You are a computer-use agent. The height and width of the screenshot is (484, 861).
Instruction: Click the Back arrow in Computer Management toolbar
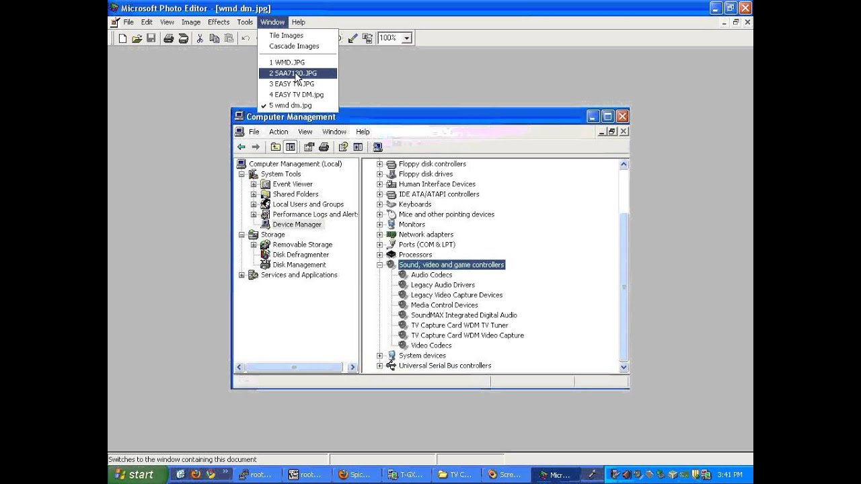(x=241, y=147)
